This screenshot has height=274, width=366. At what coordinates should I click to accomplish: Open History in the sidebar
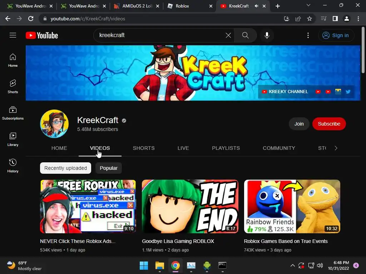(13, 166)
